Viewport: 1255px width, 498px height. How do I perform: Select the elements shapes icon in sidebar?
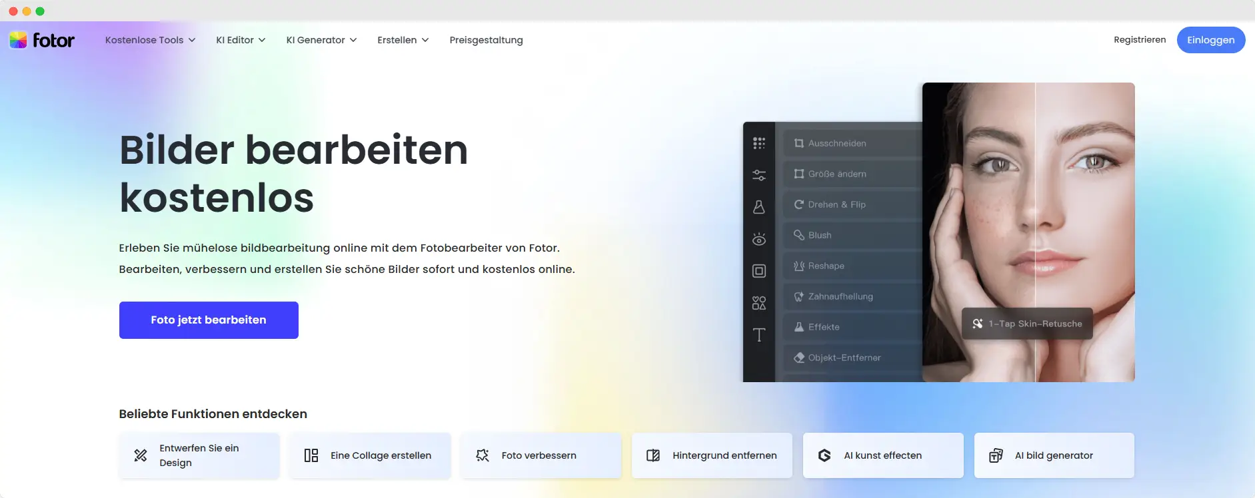(x=759, y=303)
